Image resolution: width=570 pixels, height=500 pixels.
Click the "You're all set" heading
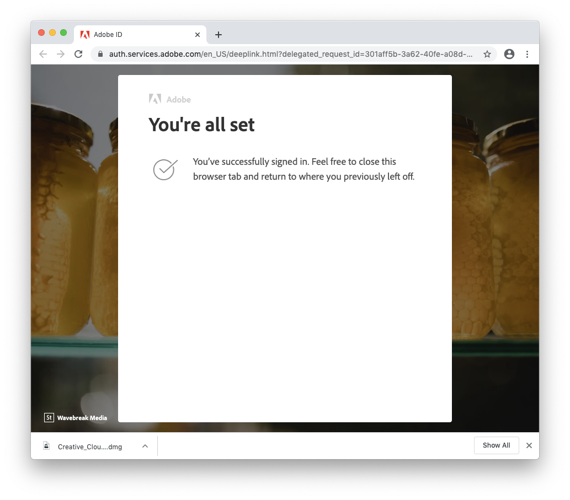[x=202, y=125]
